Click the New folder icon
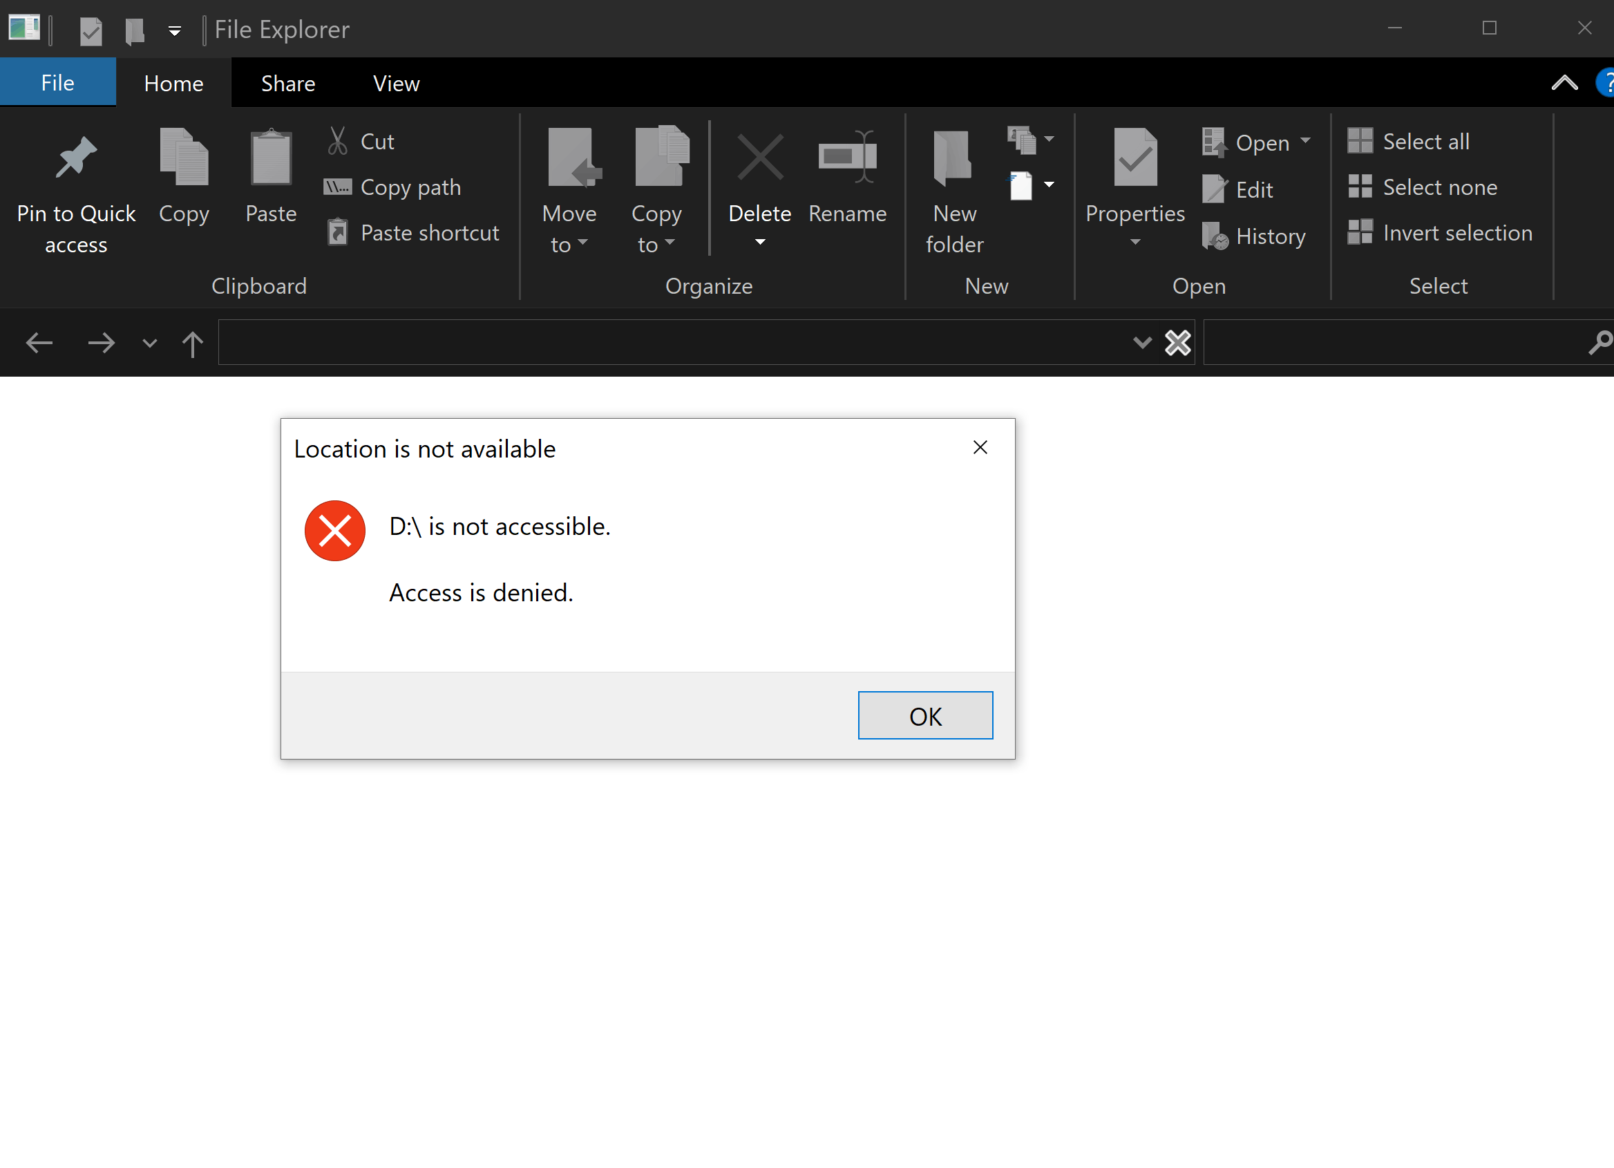1614x1168 pixels. [952, 160]
